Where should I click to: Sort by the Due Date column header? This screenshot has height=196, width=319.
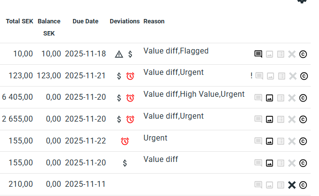coord(85,21)
